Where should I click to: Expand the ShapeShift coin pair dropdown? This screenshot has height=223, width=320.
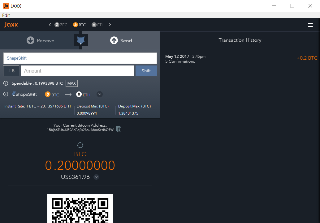click(x=100, y=94)
